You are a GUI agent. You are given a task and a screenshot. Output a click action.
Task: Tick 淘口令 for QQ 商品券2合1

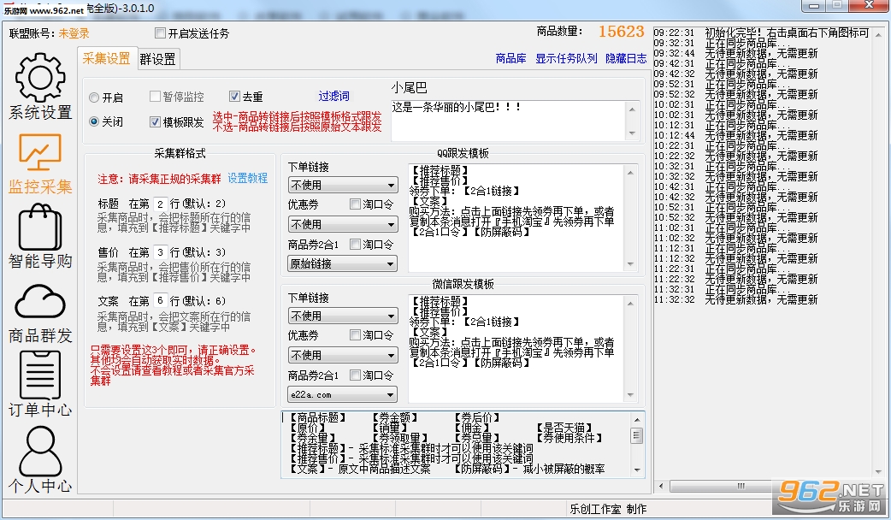pos(355,245)
